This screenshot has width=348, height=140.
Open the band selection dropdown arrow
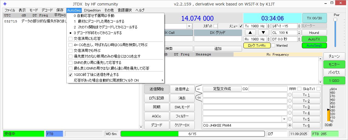[x=190, y=26]
